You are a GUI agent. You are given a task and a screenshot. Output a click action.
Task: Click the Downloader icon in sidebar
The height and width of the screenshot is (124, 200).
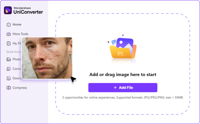click(x=8, y=78)
